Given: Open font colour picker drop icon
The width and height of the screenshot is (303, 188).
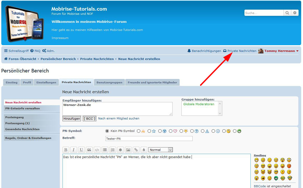Looking at the screenshot, I should click(x=144, y=150).
